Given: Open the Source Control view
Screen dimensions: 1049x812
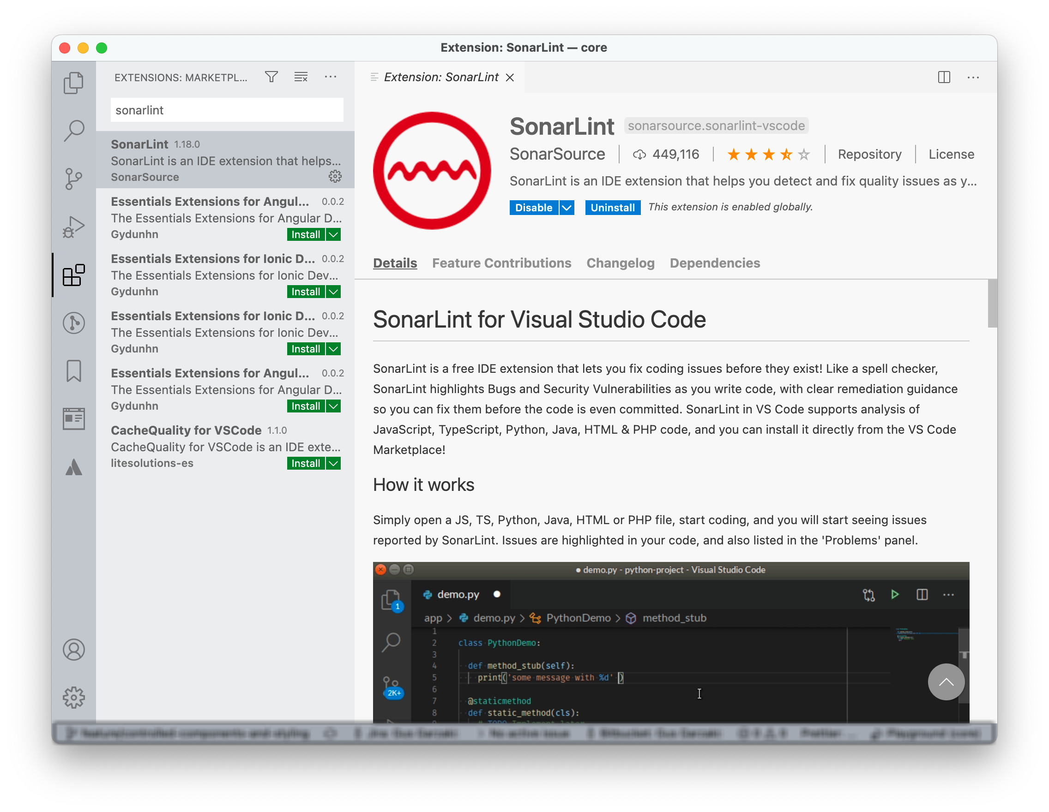Looking at the screenshot, I should pyautogui.click(x=73, y=179).
